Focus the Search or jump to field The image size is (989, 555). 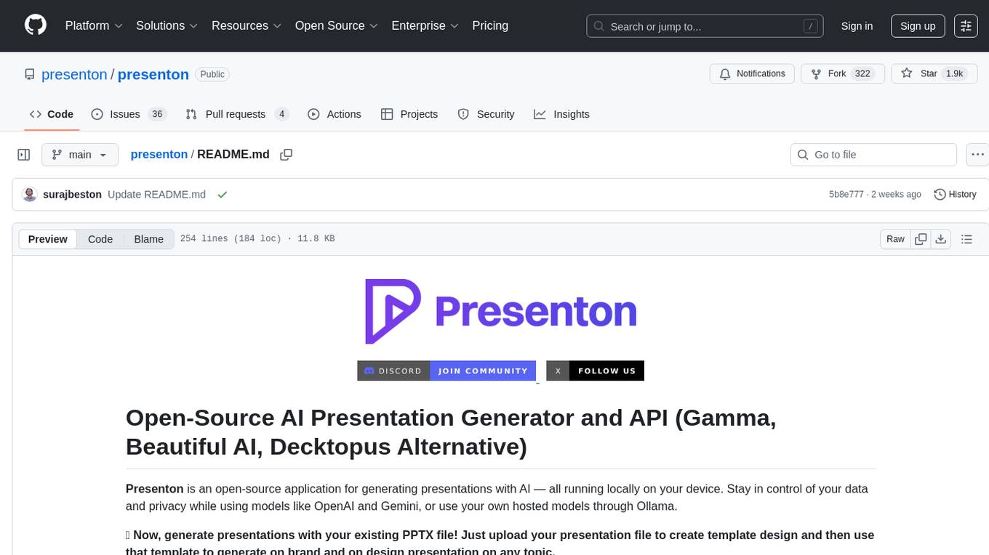[705, 26]
